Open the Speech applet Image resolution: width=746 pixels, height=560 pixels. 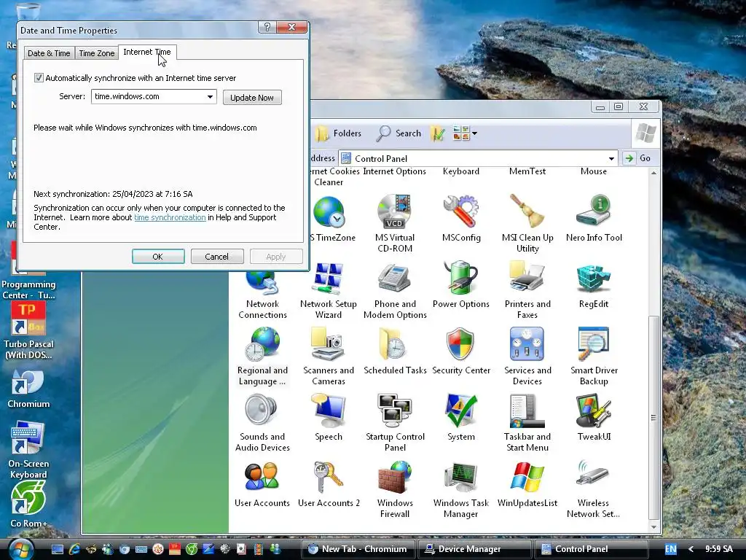coord(329,418)
